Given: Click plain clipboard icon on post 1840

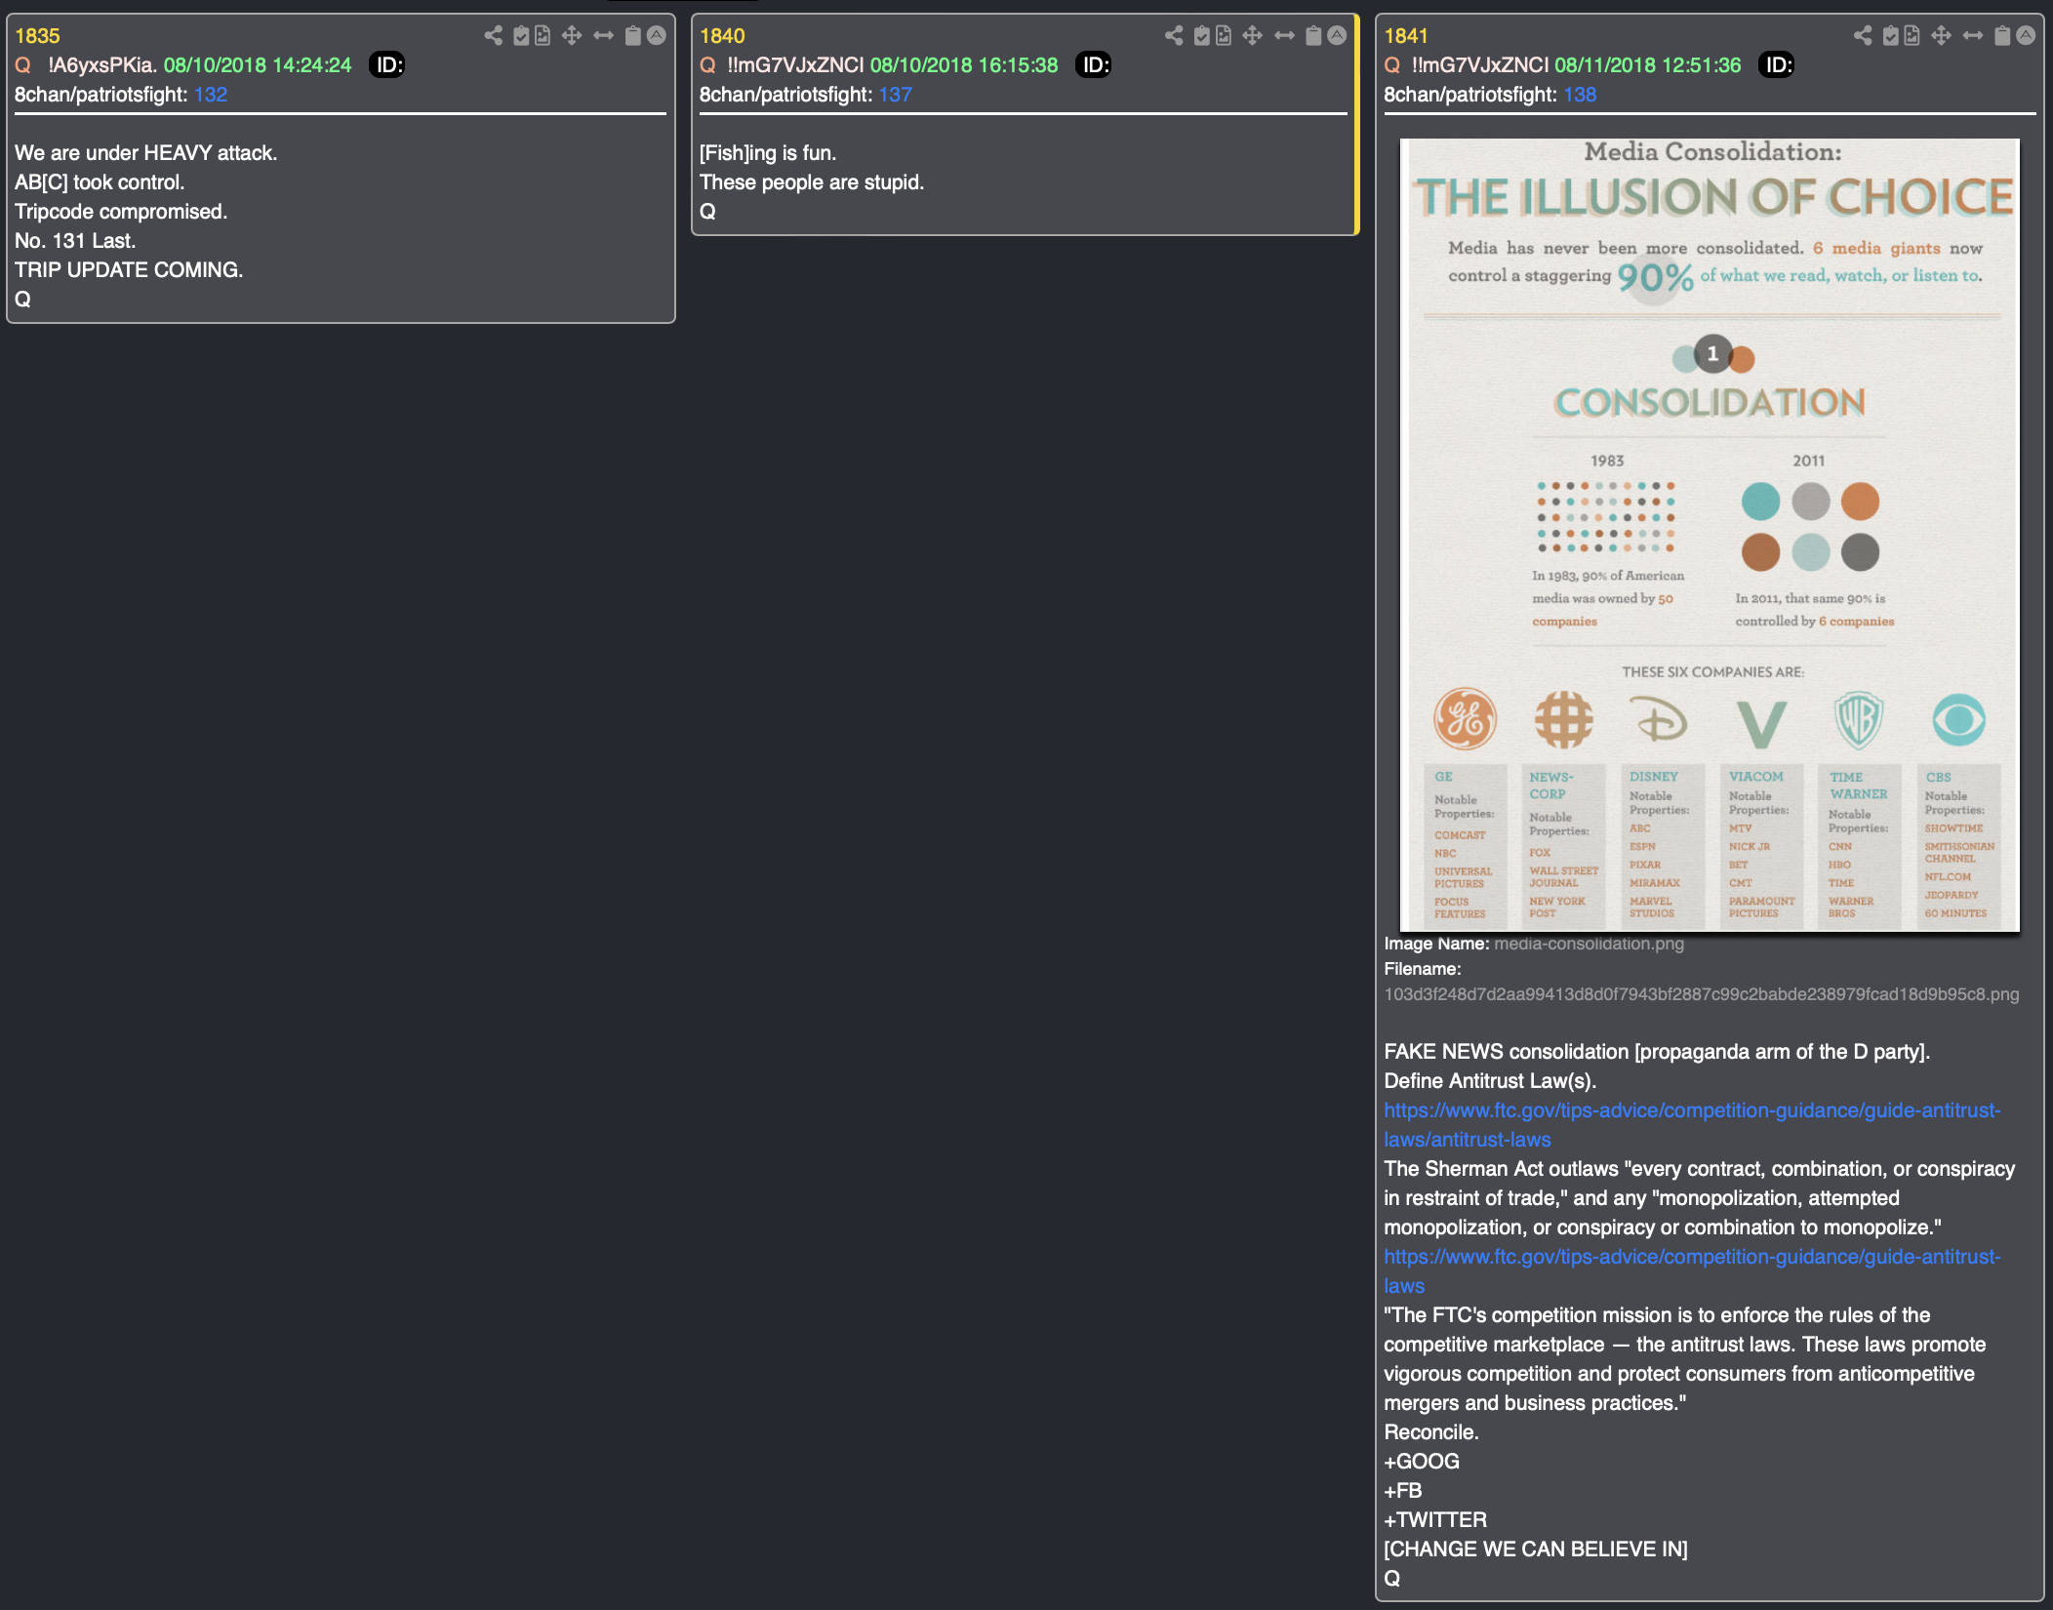Looking at the screenshot, I should pyautogui.click(x=1313, y=36).
